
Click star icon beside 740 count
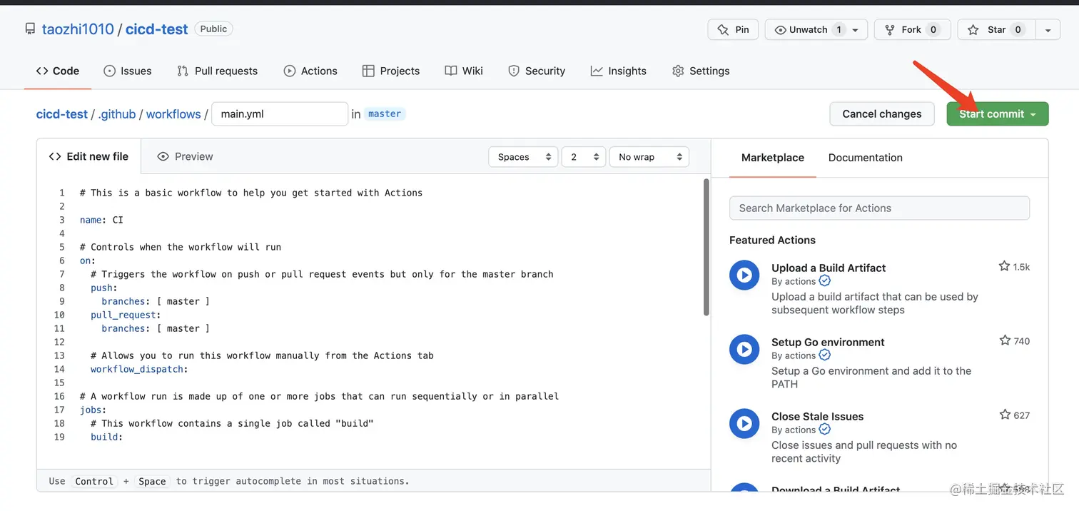[1005, 340]
